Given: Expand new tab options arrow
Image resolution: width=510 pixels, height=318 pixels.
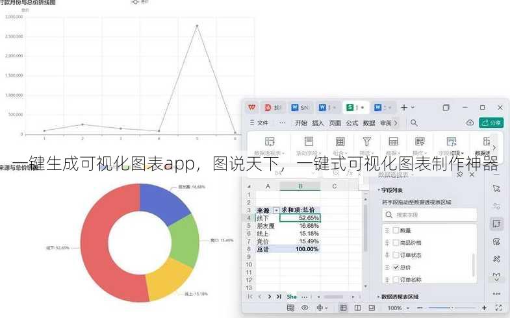Looking at the screenshot, I should (x=413, y=108).
